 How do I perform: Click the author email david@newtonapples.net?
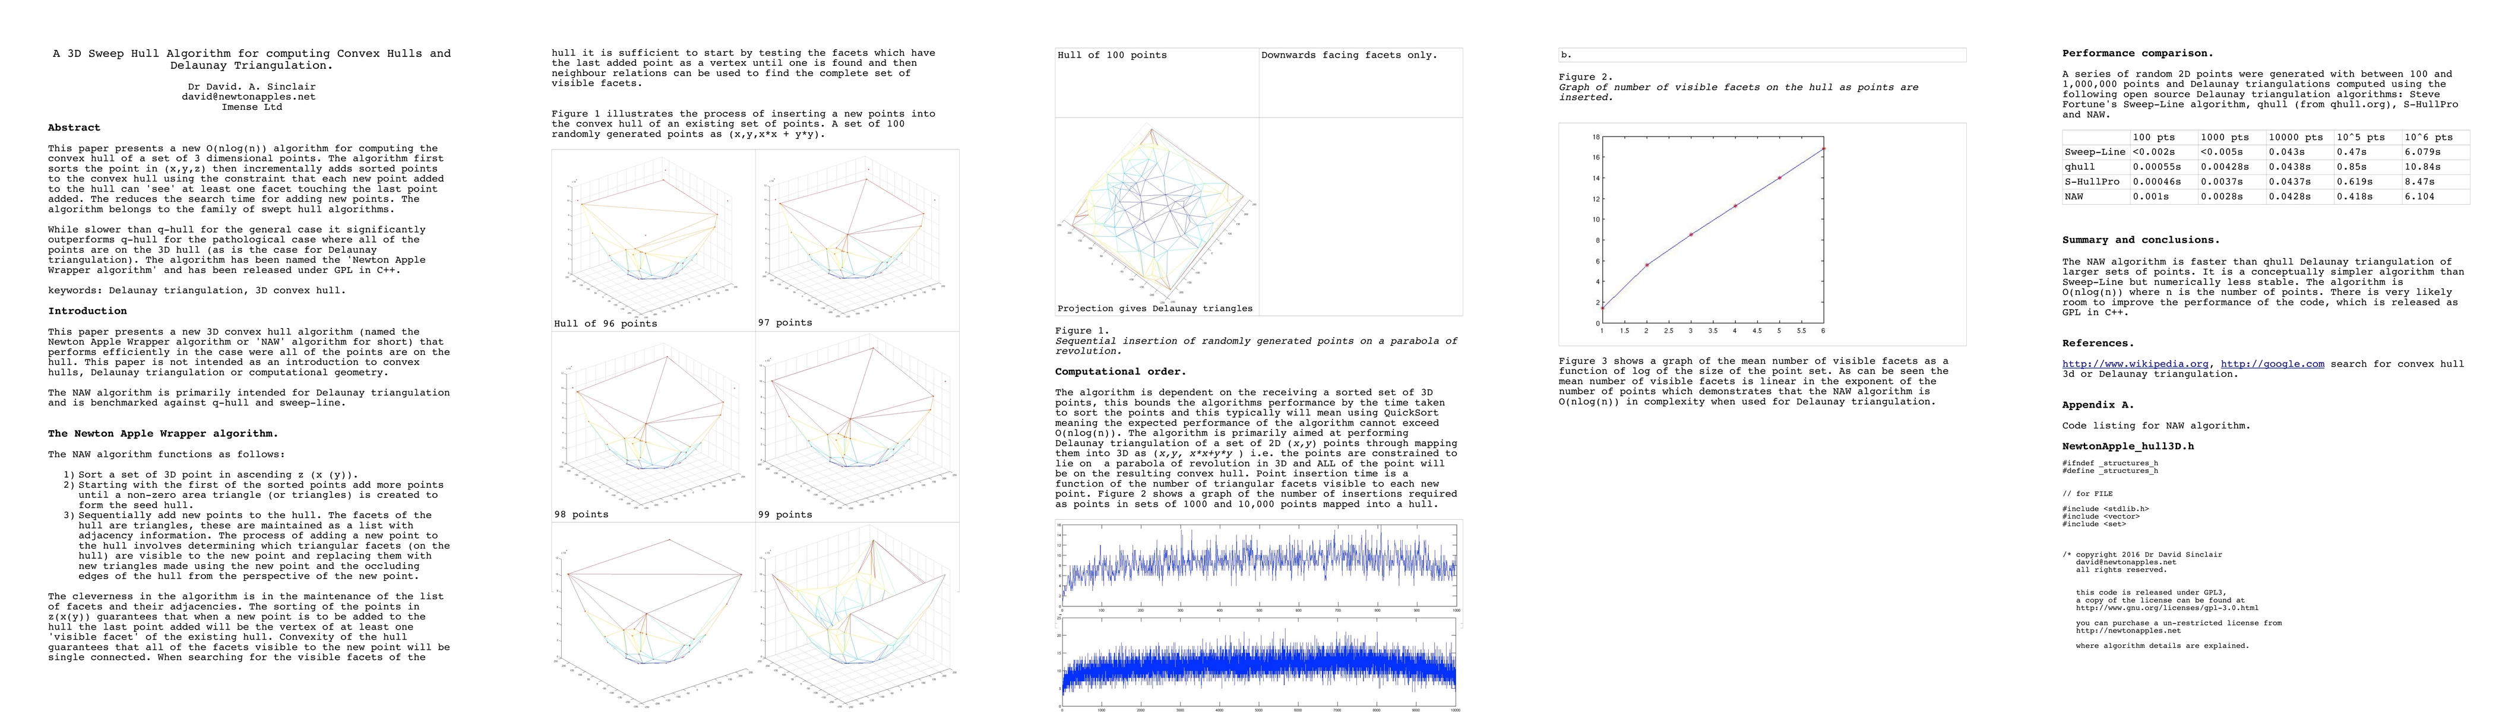pyautogui.click(x=248, y=97)
